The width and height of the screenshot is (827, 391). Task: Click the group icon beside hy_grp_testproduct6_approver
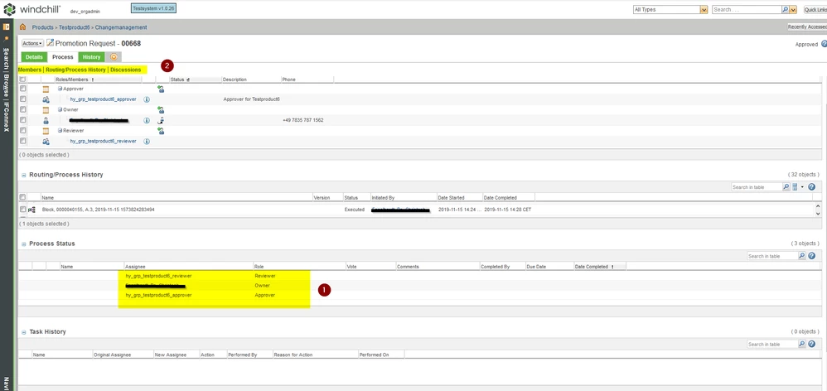coord(46,99)
